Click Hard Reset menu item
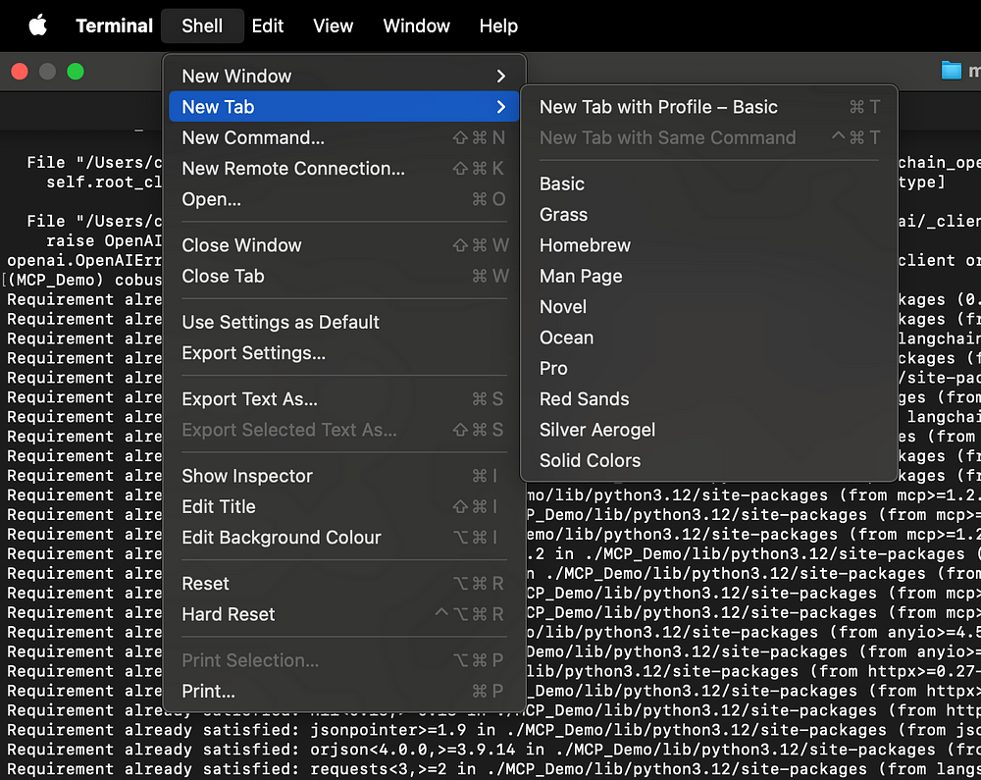Image resolution: width=981 pixels, height=780 pixels. click(229, 614)
